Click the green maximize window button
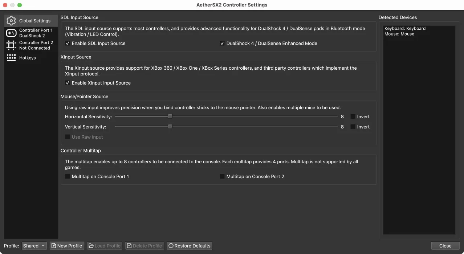 (x=20, y=5)
